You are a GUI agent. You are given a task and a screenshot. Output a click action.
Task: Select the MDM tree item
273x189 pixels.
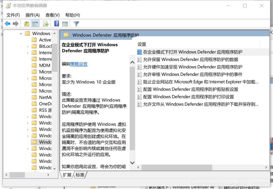[45, 66]
